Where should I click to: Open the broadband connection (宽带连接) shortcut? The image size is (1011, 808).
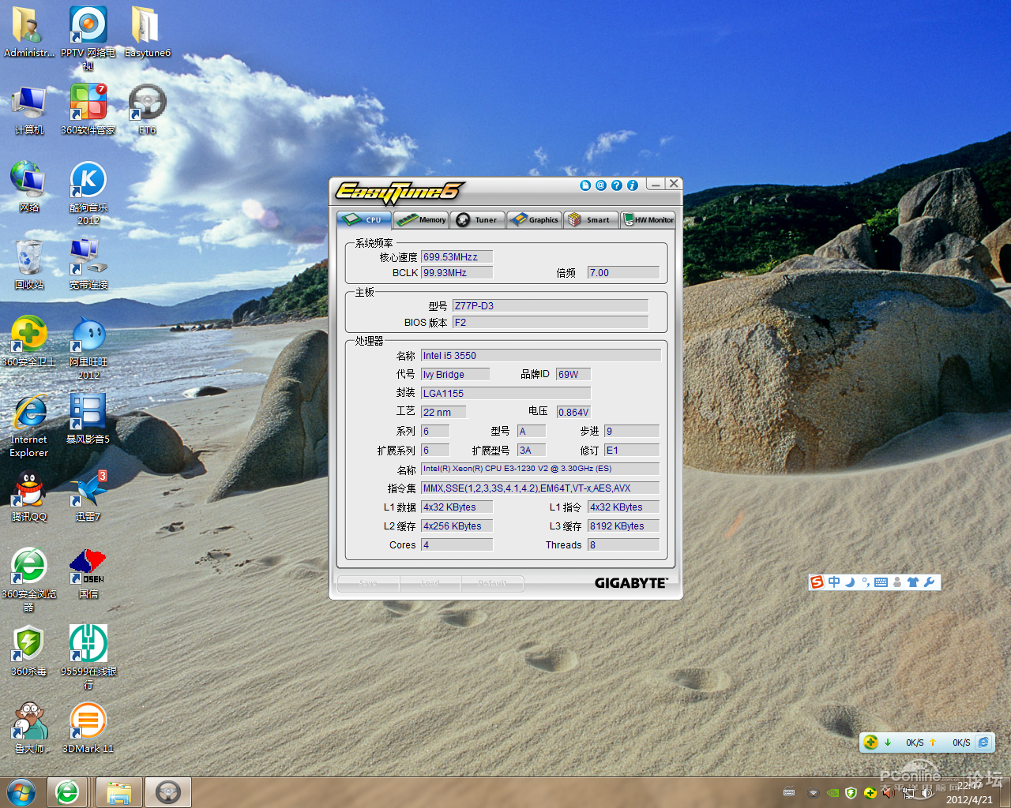(x=88, y=264)
